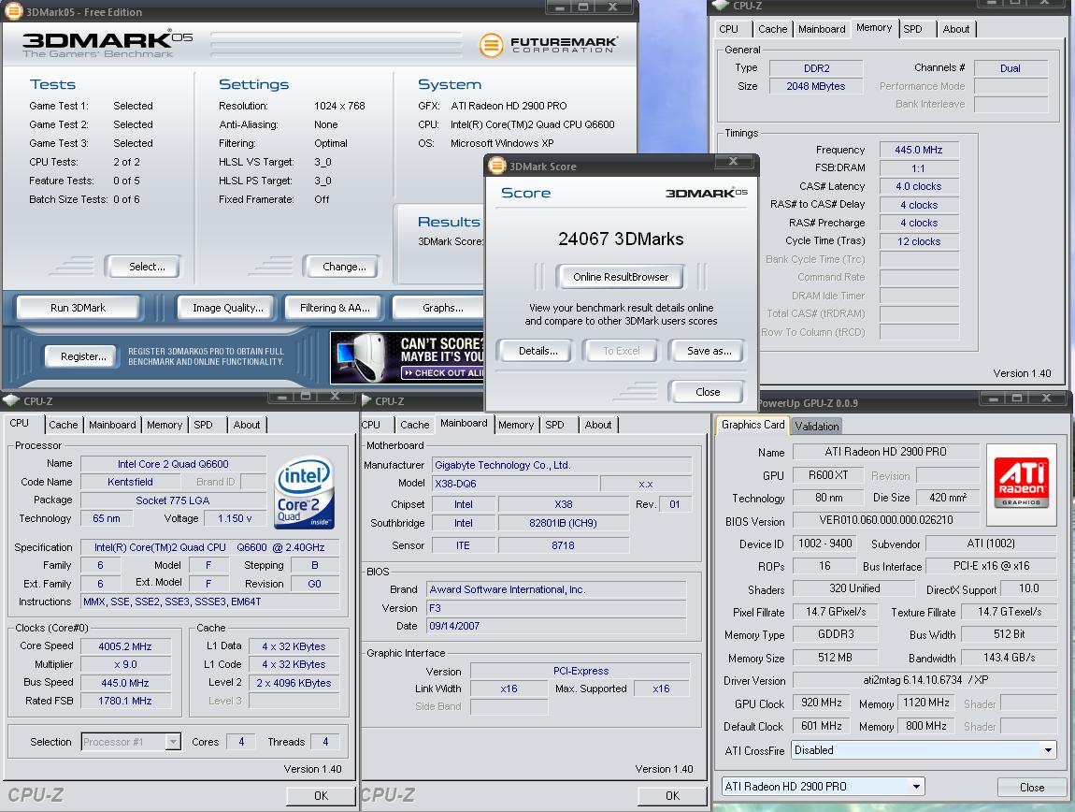Open SPD tab in memory CPU-Z window
This screenshot has width=1075, height=812.
912,29
